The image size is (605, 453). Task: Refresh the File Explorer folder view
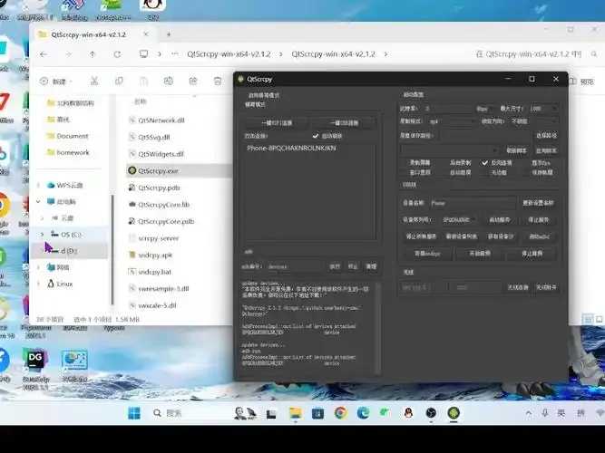coord(117,54)
